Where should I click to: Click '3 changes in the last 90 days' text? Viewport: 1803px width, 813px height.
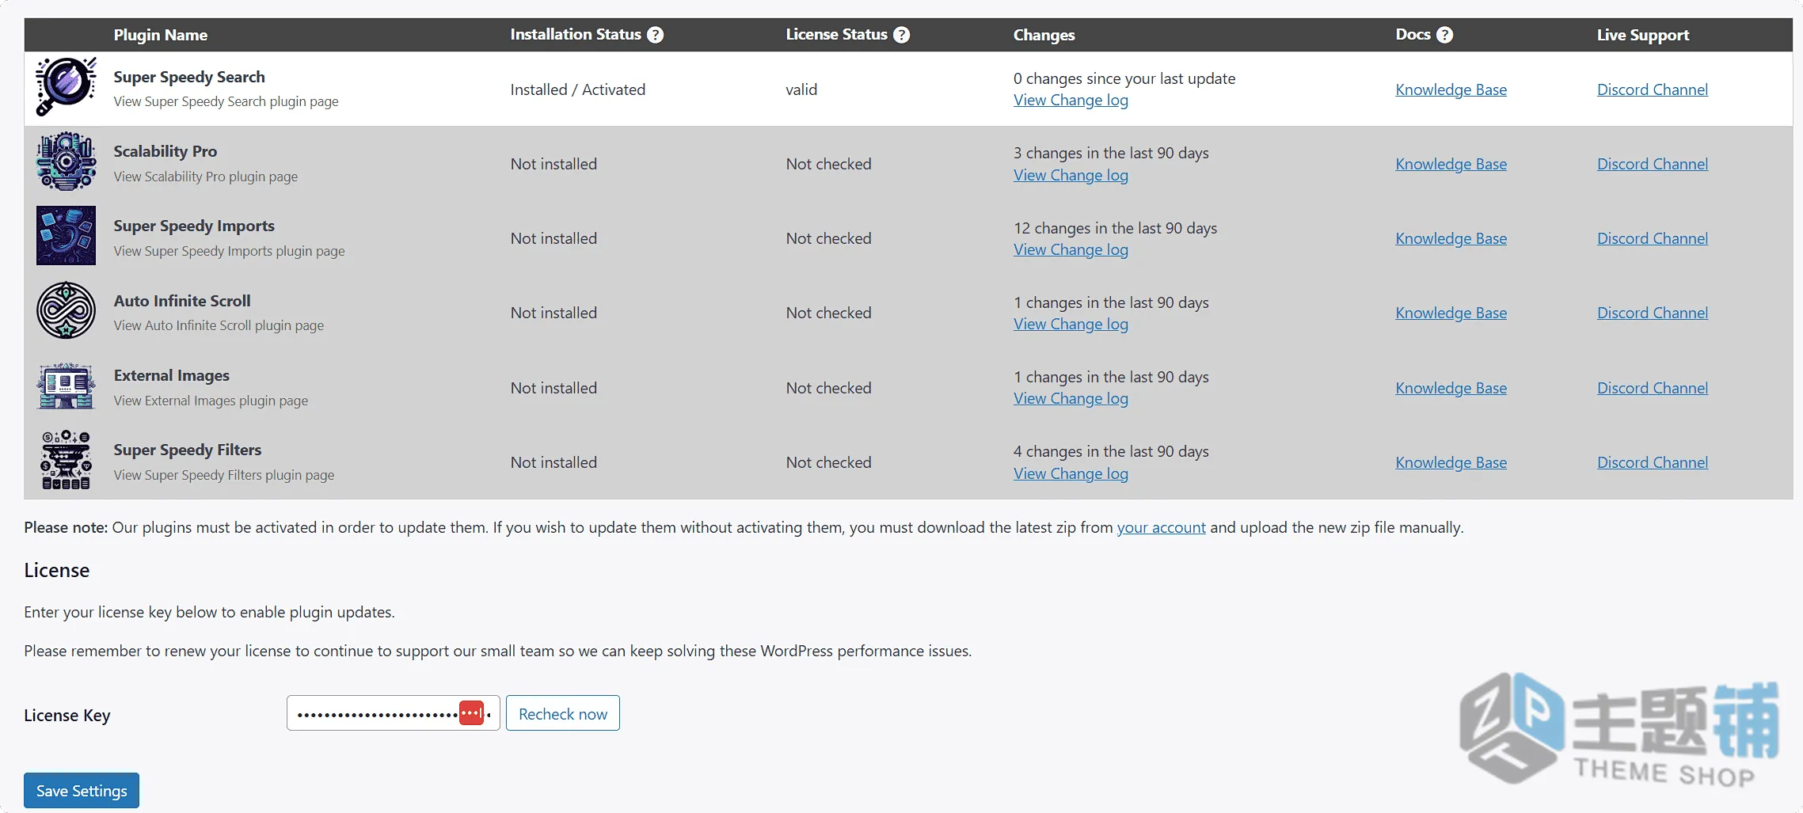[x=1112, y=153]
